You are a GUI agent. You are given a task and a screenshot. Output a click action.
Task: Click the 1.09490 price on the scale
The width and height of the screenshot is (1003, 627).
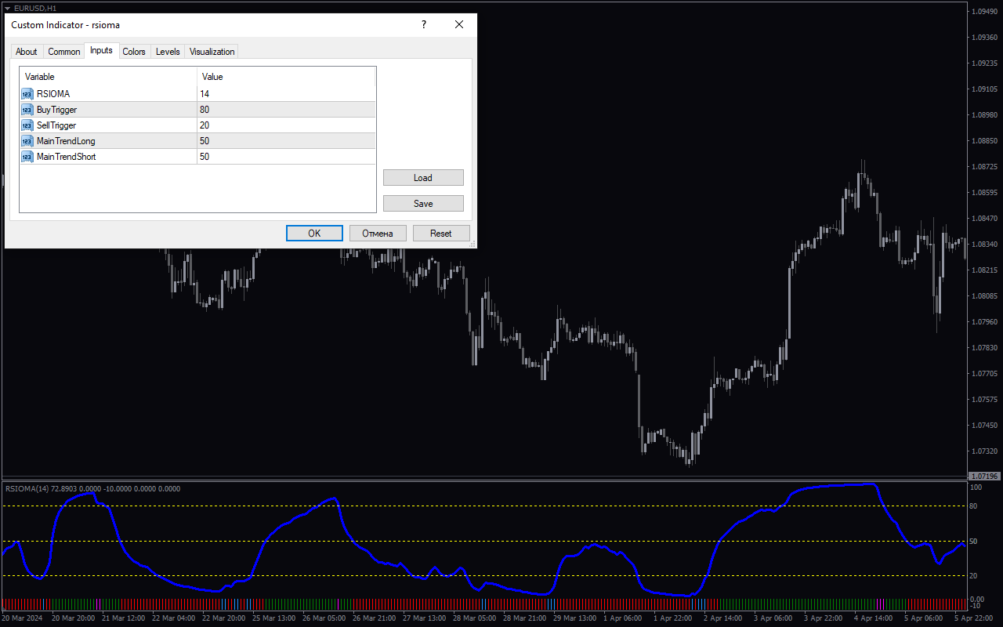pyautogui.click(x=983, y=12)
